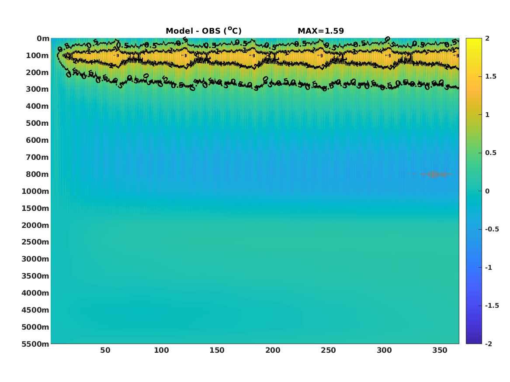Select the '2500m' depth axis label
The width and height of the screenshot is (510, 382).
(35, 242)
